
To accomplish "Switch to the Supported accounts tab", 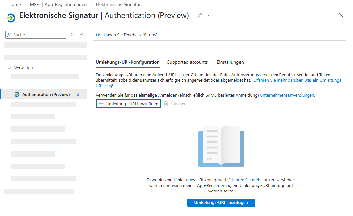I will pyautogui.click(x=187, y=62).
